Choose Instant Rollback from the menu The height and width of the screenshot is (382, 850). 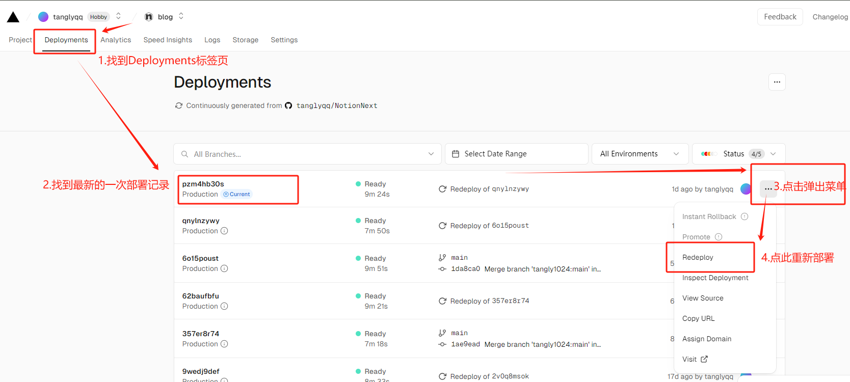point(725,216)
